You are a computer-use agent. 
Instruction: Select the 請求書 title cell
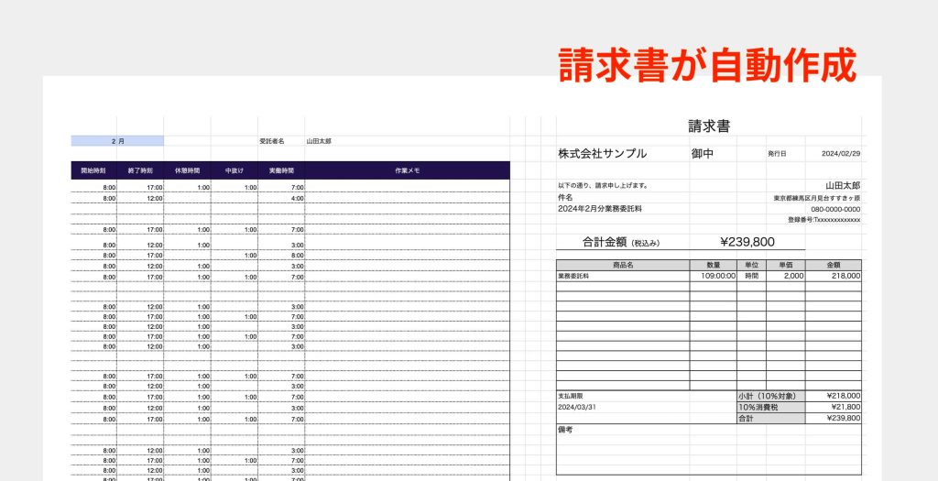pos(708,126)
